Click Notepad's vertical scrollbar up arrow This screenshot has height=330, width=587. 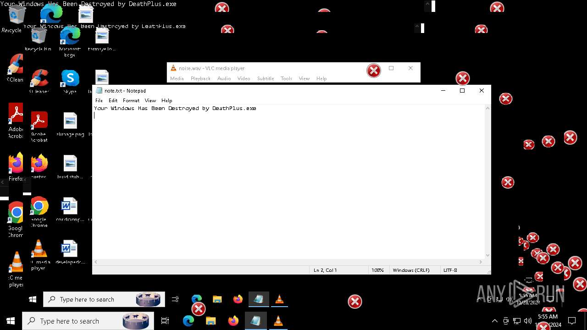tap(487, 108)
